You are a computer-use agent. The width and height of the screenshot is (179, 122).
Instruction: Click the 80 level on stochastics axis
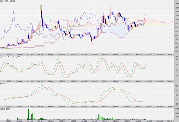(x=176, y=59)
